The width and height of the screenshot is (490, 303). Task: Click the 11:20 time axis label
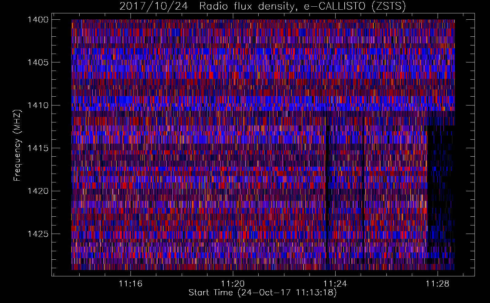point(233,284)
